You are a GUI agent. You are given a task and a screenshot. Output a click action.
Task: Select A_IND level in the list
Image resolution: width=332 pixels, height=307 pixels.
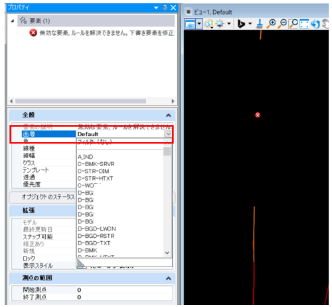tap(86, 157)
